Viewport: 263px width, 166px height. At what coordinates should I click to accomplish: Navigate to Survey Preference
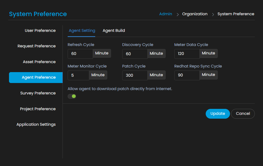38,93
